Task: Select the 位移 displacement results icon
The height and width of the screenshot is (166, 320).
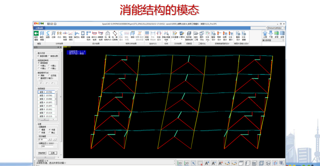Action: point(53,35)
